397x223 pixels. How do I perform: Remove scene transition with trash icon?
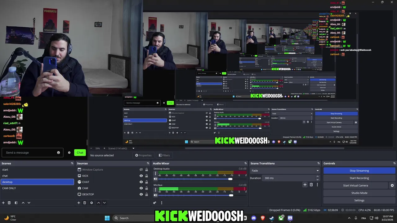pos(311,185)
